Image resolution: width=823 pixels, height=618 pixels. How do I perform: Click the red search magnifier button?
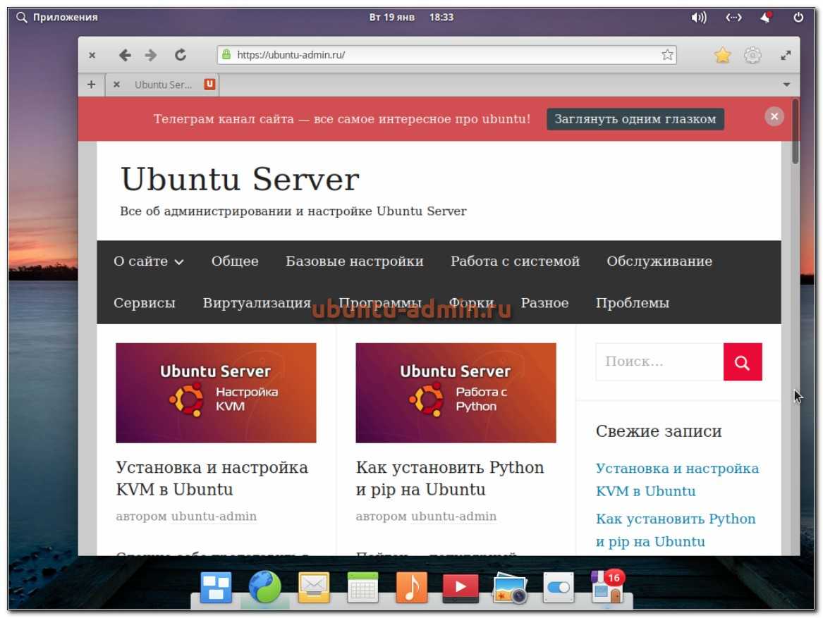click(742, 362)
